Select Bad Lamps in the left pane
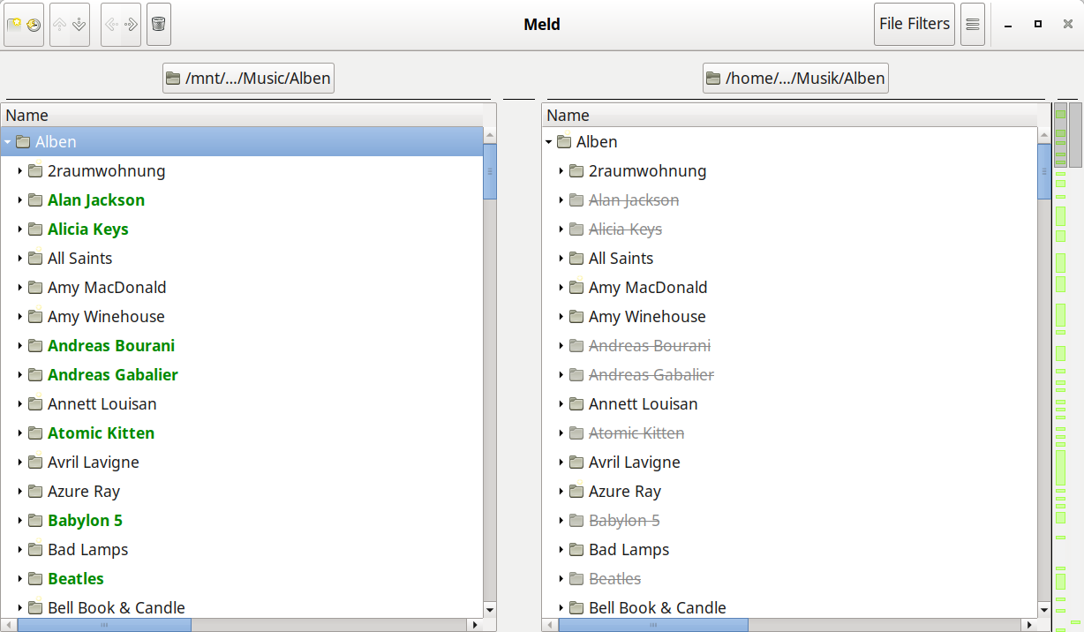Viewport: 1084px width, 632px height. [x=88, y=550]
